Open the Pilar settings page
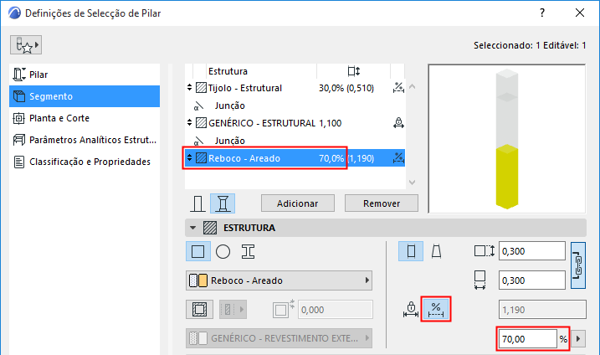 [x=38, y=75]
